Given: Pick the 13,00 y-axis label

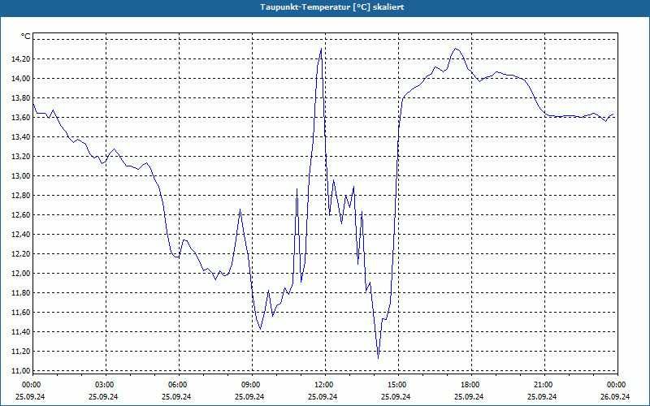Looking at the screenshot, I should 20,175.
